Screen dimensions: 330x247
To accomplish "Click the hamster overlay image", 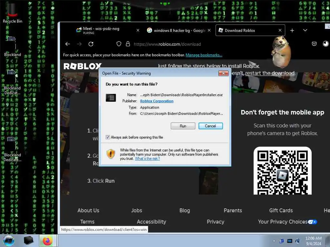I will [281, 51].
